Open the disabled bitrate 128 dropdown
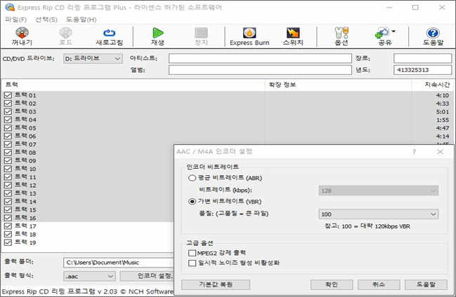Viewport: 456px width, 297px height. (378, 191)
